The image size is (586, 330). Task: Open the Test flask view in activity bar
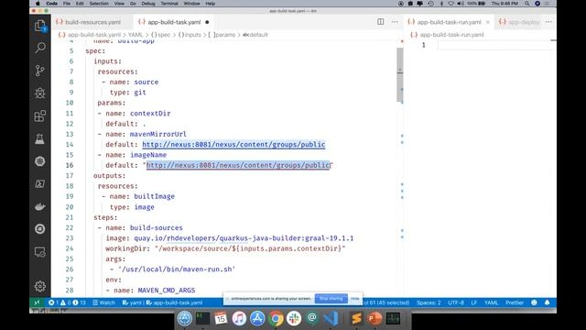click(40, 138)
